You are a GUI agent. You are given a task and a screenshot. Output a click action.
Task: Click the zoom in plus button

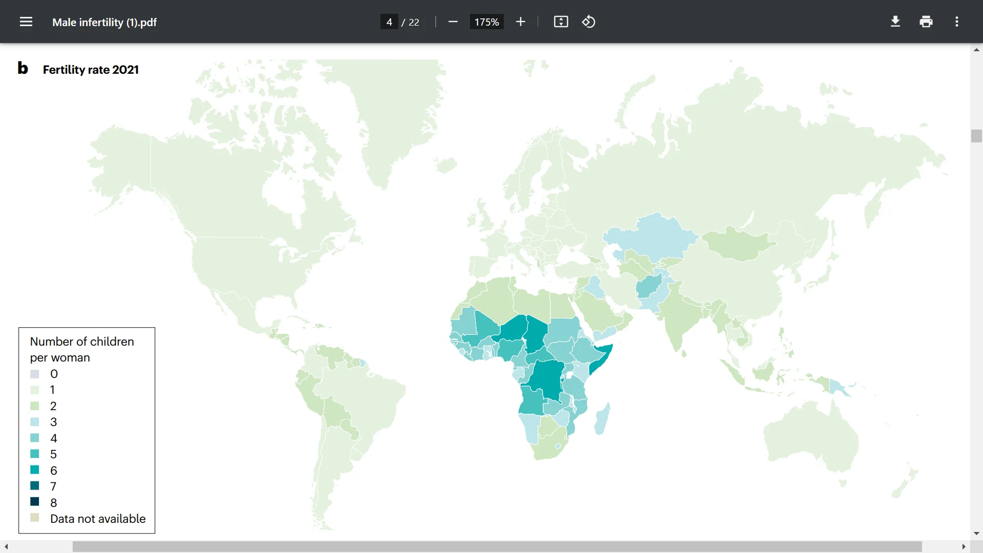pos(521,22)
